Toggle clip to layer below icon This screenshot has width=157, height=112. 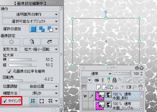pyautogui.click(x=97, y=80)
